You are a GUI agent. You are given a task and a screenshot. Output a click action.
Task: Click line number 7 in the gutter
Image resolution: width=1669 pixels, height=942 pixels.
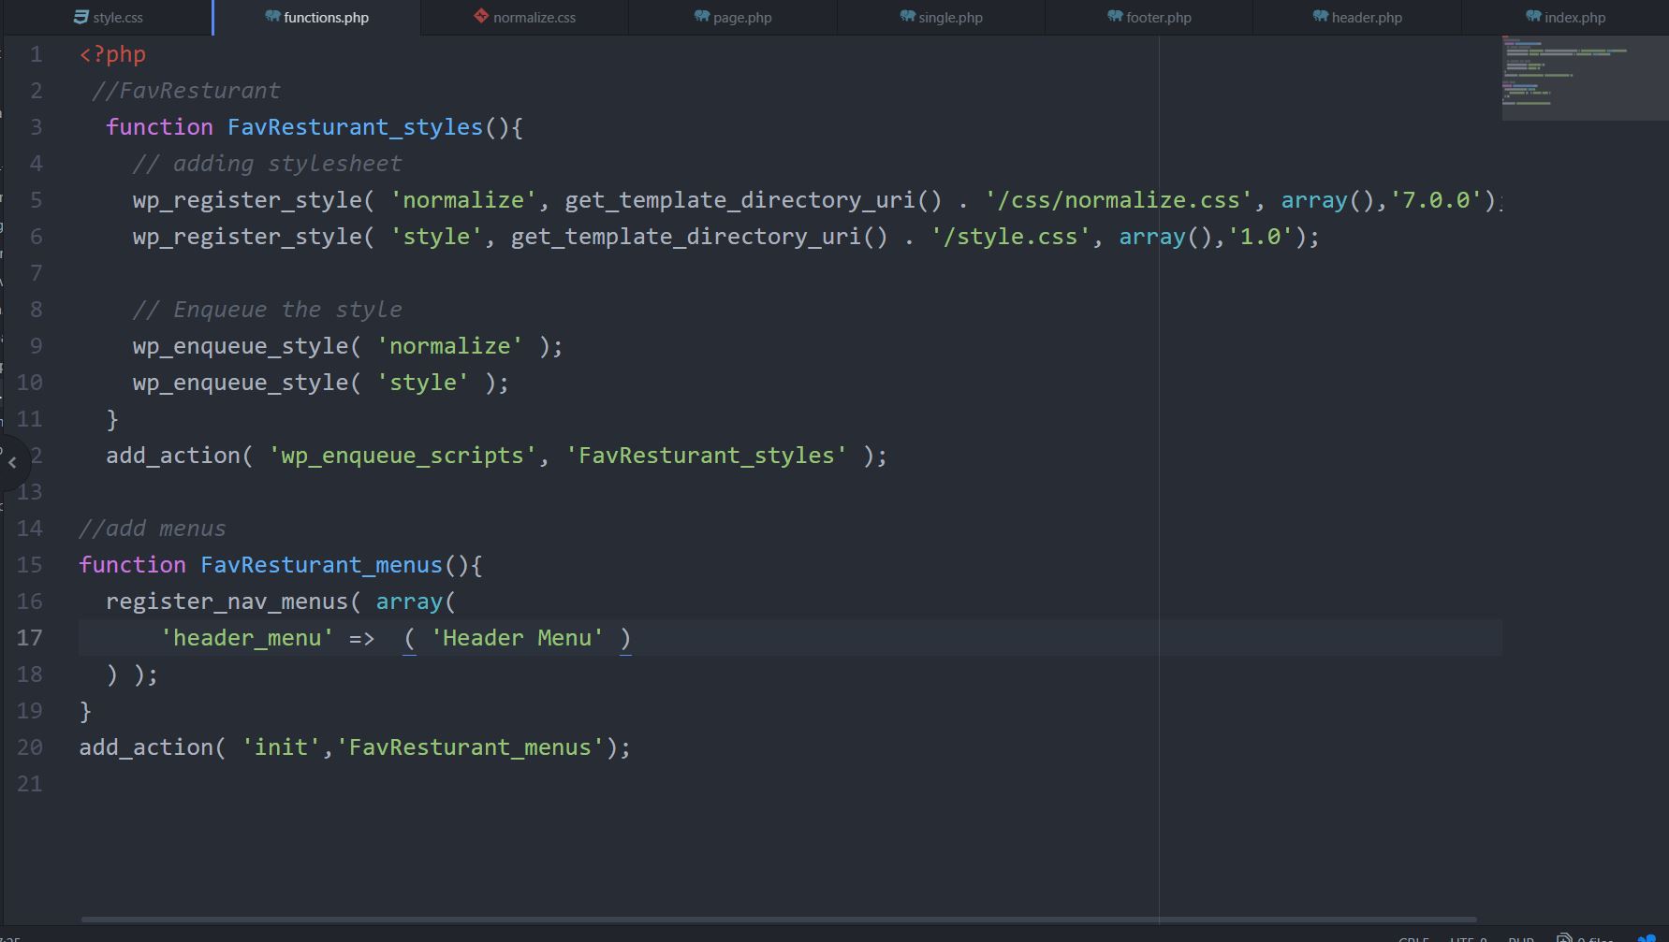click(36, 273)
